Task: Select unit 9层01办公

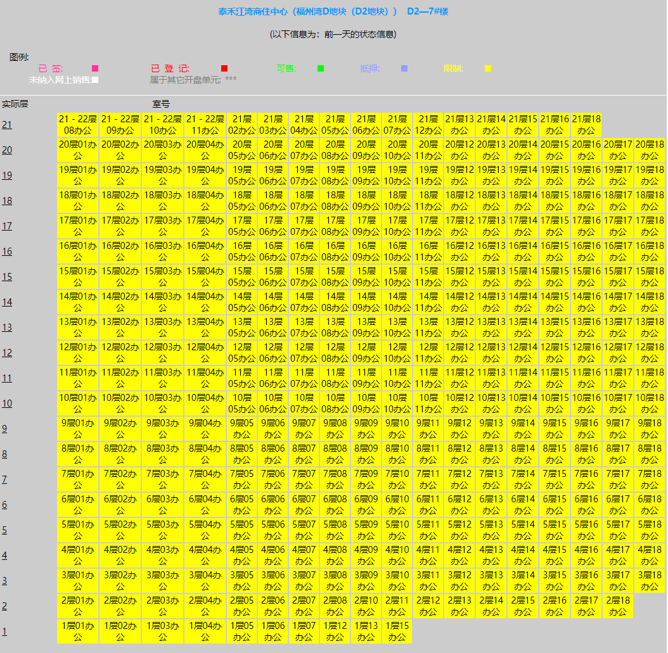Action: pyautogui.click(x=77, y=429)
